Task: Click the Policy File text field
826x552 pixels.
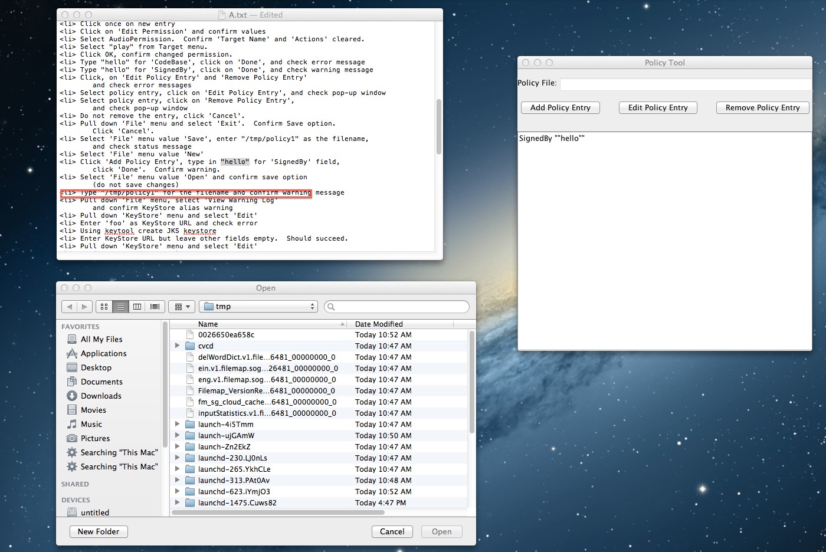Action: (x=684, y=84)
